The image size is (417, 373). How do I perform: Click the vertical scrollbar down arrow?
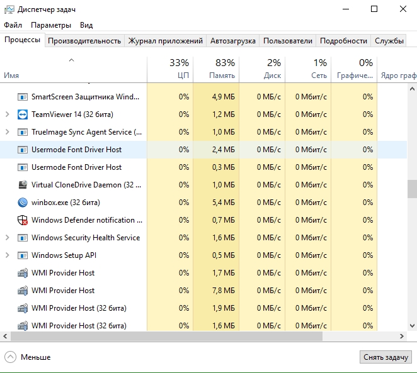pyautogui.click(x=412, y=325)
